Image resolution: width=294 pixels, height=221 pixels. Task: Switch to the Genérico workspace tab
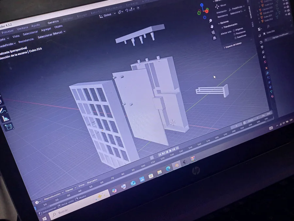(53, 22)
